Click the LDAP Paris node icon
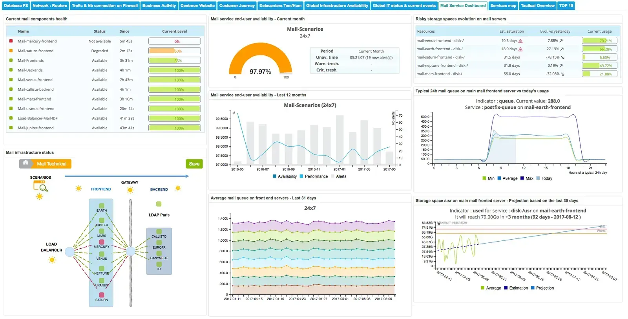Screen dimensions: 628x319 pos(159,204)
